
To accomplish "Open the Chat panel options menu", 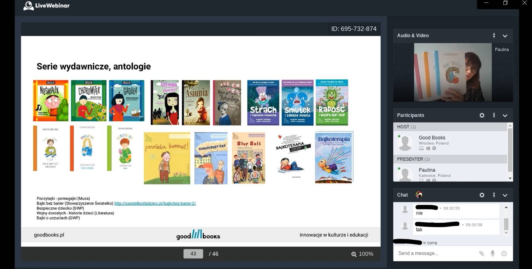I will [x=494, y=195].
